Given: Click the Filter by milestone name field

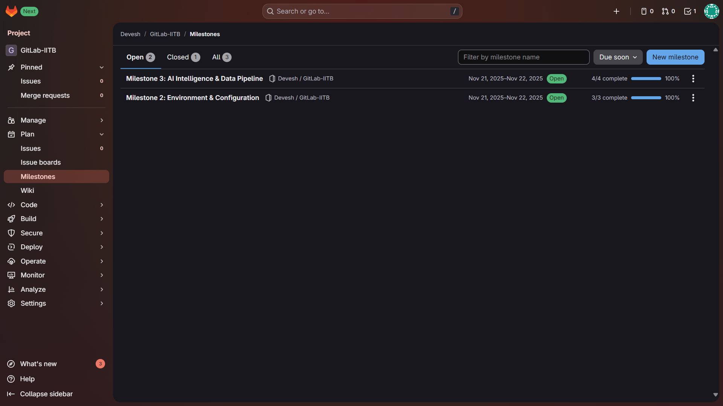Looking at the screenshot, I should [523, 57].
